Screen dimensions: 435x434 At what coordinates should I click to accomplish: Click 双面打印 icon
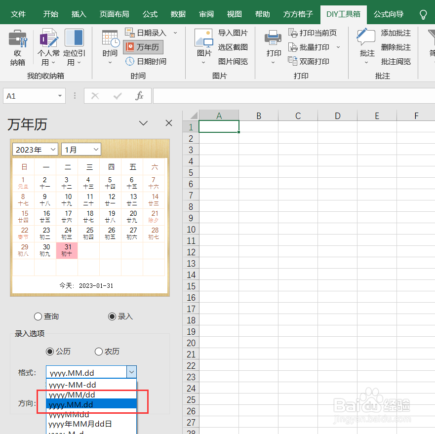point(293,61)
